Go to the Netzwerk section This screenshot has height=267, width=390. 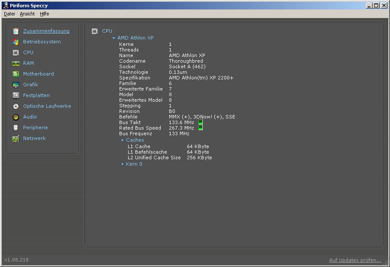(34, 138)
